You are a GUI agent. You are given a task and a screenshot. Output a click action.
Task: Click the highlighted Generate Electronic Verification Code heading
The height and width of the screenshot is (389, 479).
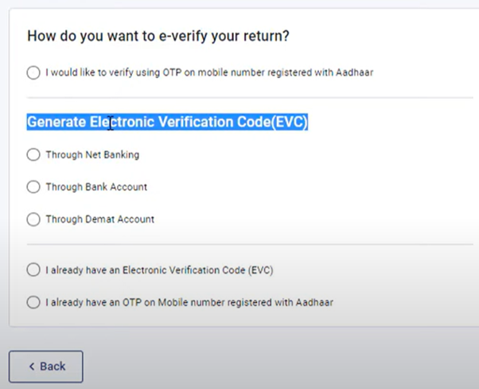point(167,122)
